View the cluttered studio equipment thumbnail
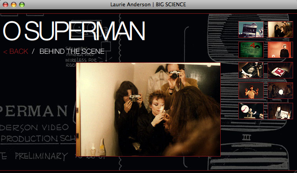 point(251,70)
